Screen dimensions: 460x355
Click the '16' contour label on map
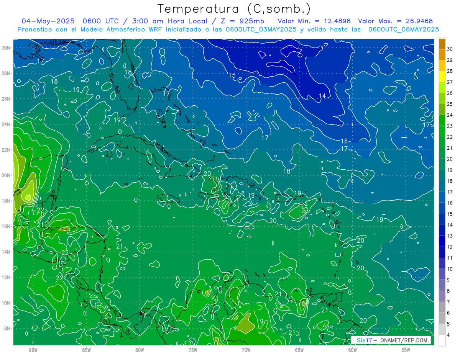[x=344, y=141]
